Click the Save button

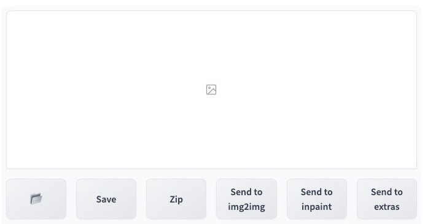point(106,199)
